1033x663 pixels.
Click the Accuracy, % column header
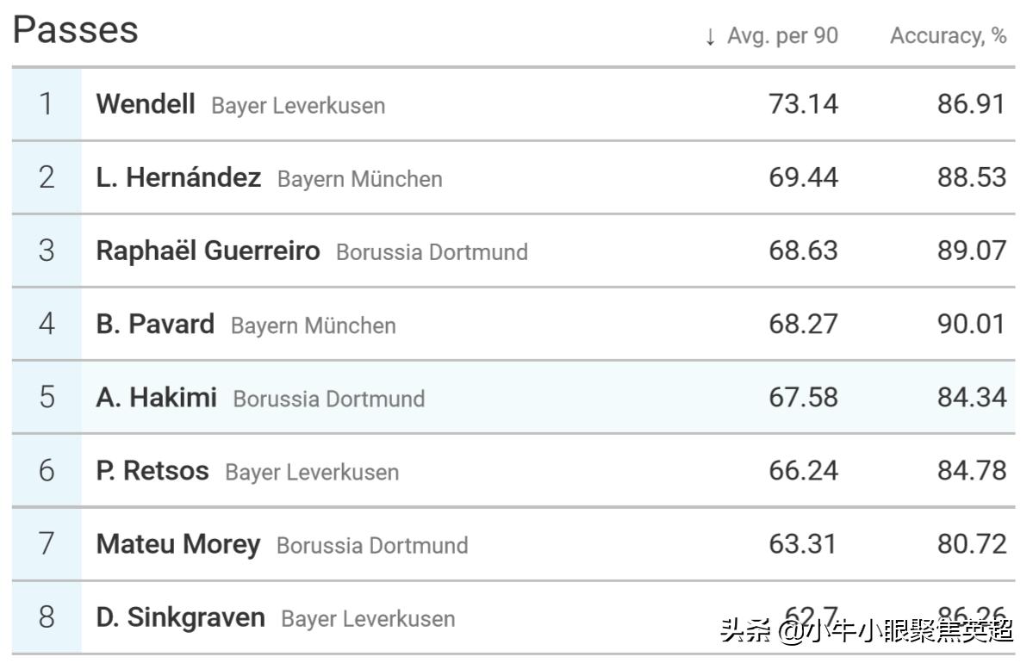(948, 36)
